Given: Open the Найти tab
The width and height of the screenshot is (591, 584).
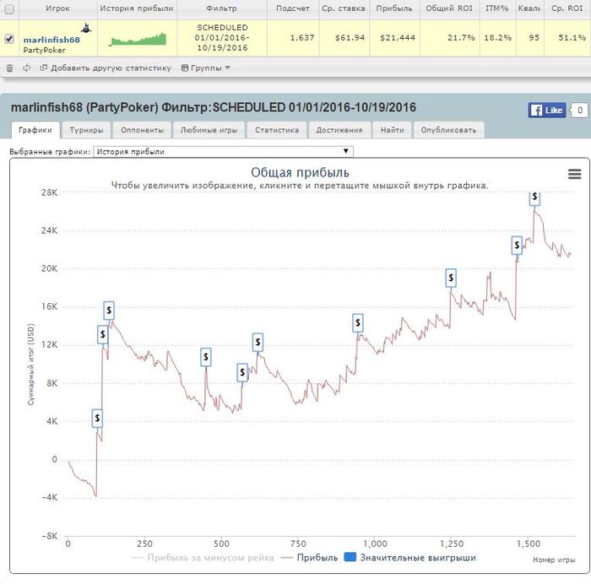Looking at the screenshot, I should click(393, 130).
